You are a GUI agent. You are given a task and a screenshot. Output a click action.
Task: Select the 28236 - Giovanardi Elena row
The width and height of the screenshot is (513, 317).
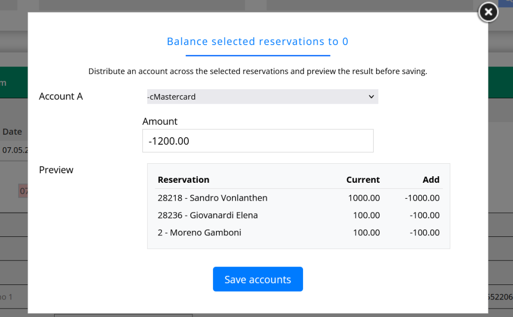tap(299, 215)
